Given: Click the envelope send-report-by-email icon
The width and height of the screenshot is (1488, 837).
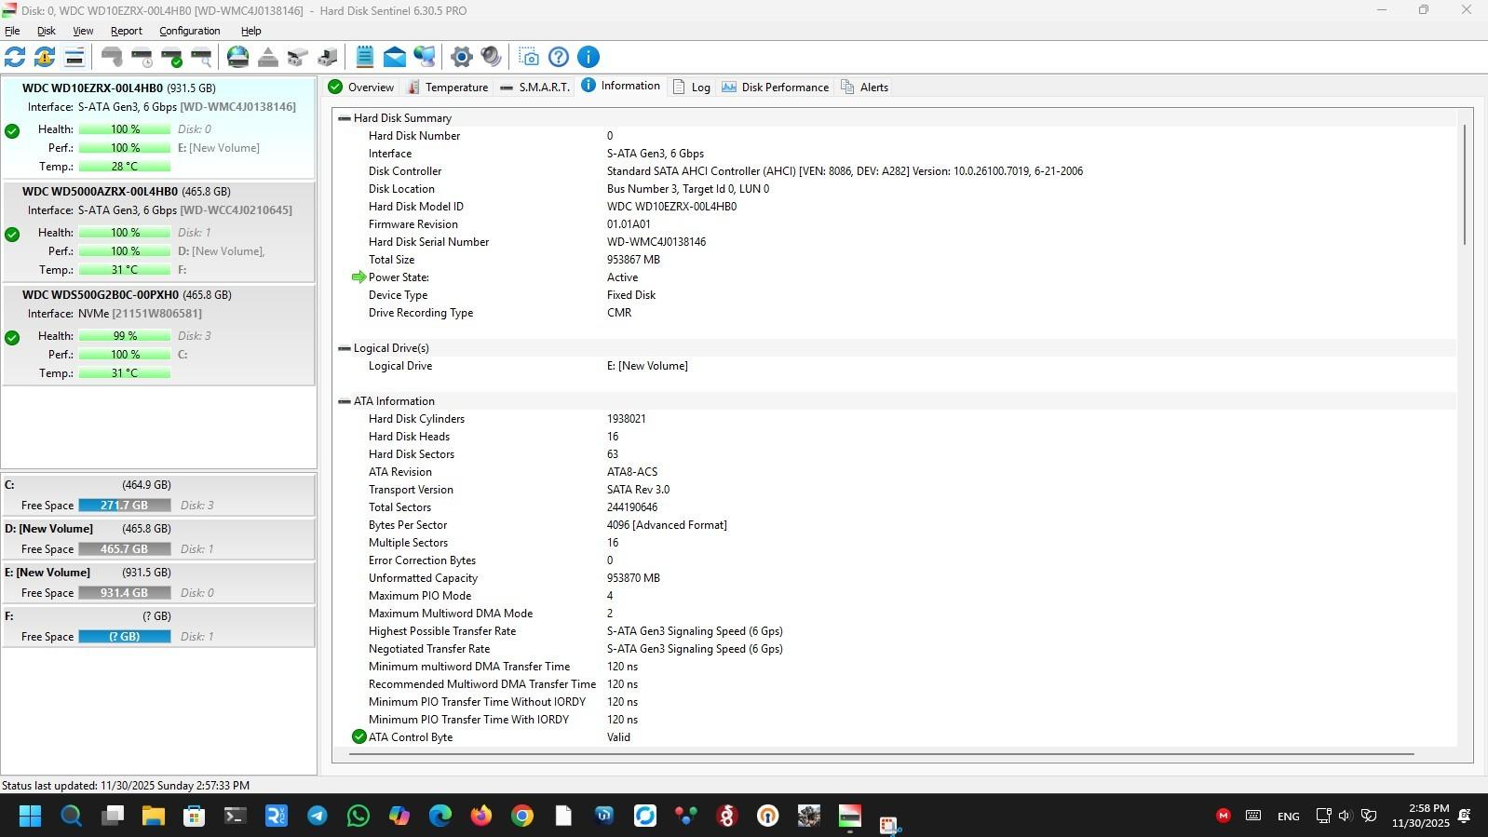Looking at the screenshot, I should pos(395,57).
